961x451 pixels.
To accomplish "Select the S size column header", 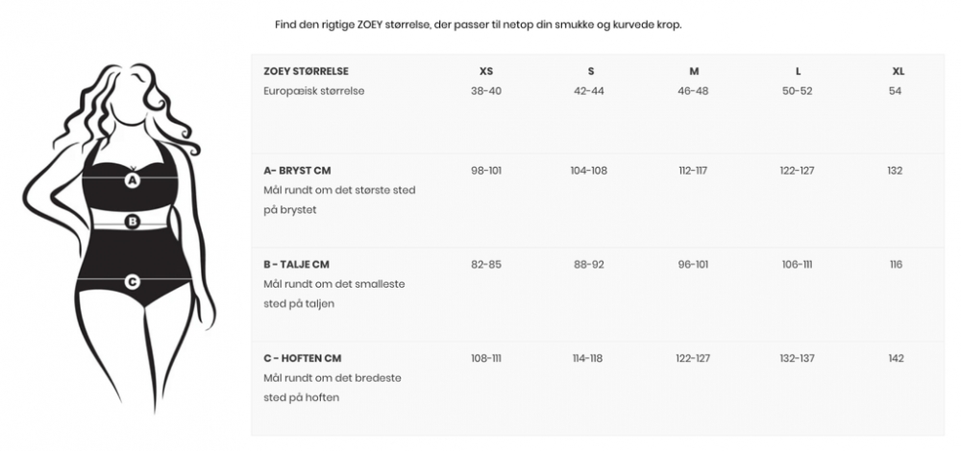I will [x=591, y=72].
